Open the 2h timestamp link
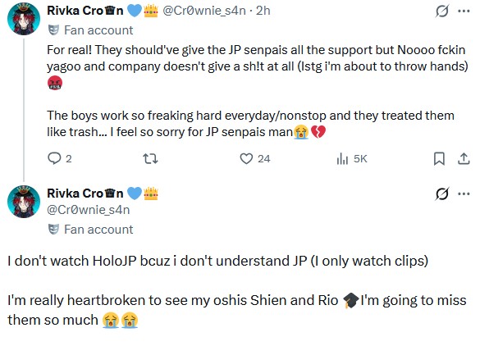 click(x=263, y=11)
